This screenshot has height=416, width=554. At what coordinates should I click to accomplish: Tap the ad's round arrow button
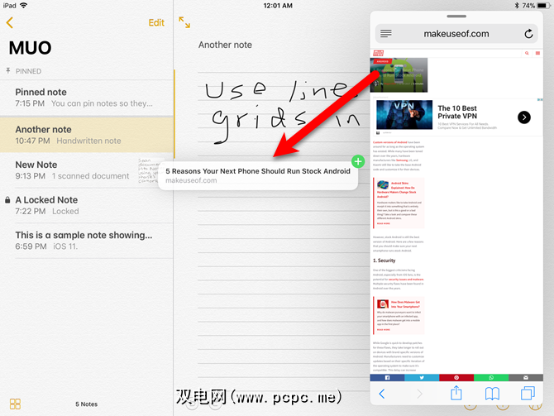pos(524,117)
